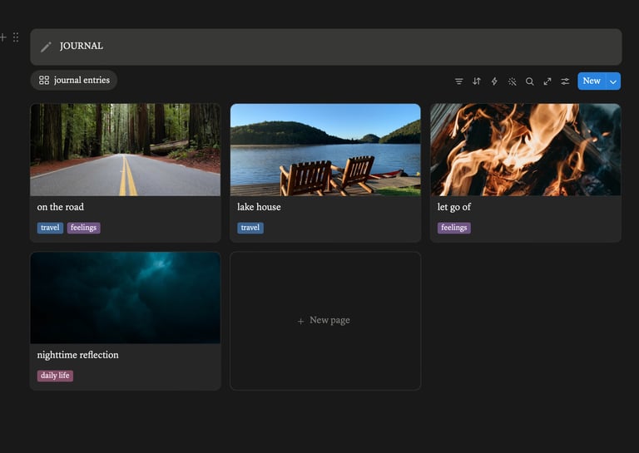Click the blue New button
Image resolution: width=639 pixels, height=453 pixels.
(592, 81)
